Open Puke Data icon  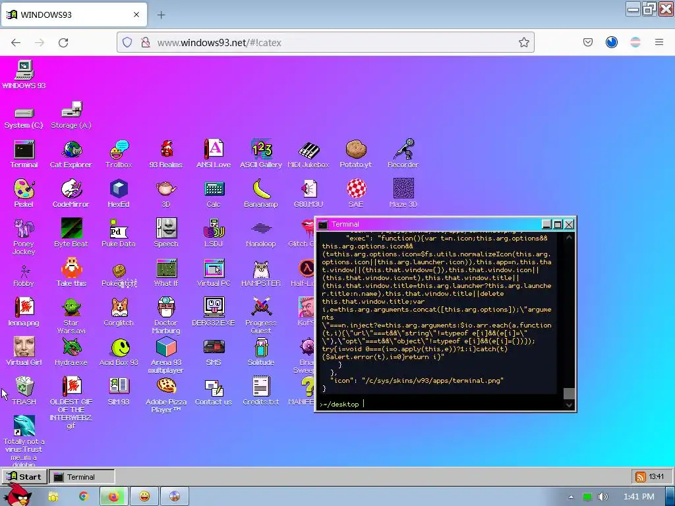[119, 233]
